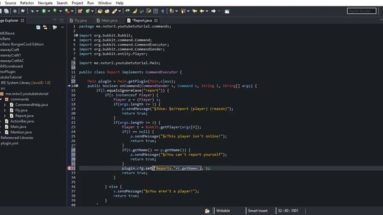Toggle Mark Occurrences highlighter icon
This screenshot has height=215, width=383.
coord(135,11)
